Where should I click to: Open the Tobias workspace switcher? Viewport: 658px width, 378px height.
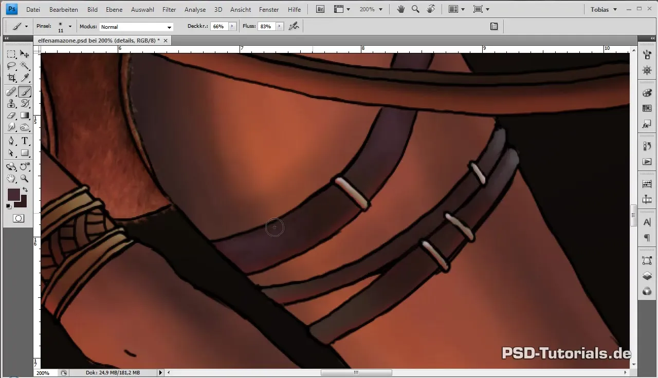coord(604,9)
